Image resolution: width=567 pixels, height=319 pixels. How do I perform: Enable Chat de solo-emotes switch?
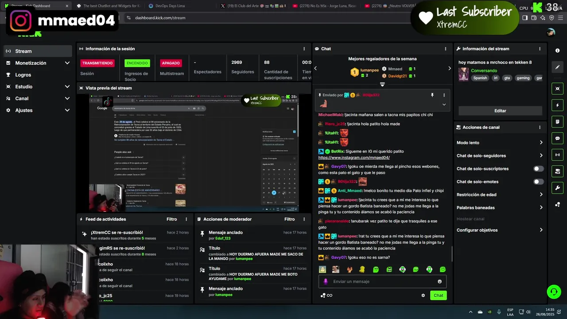[538, 182]
